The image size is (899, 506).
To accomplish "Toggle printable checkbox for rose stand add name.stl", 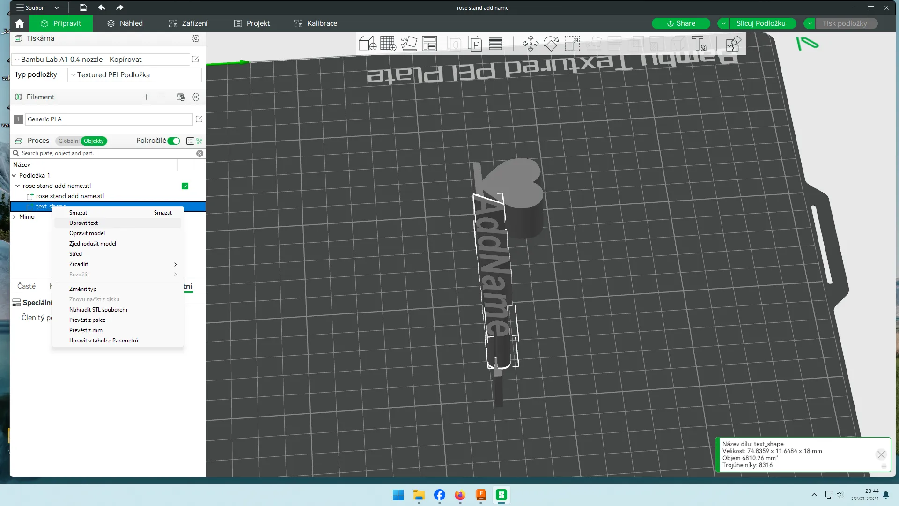I will [185, 186].
